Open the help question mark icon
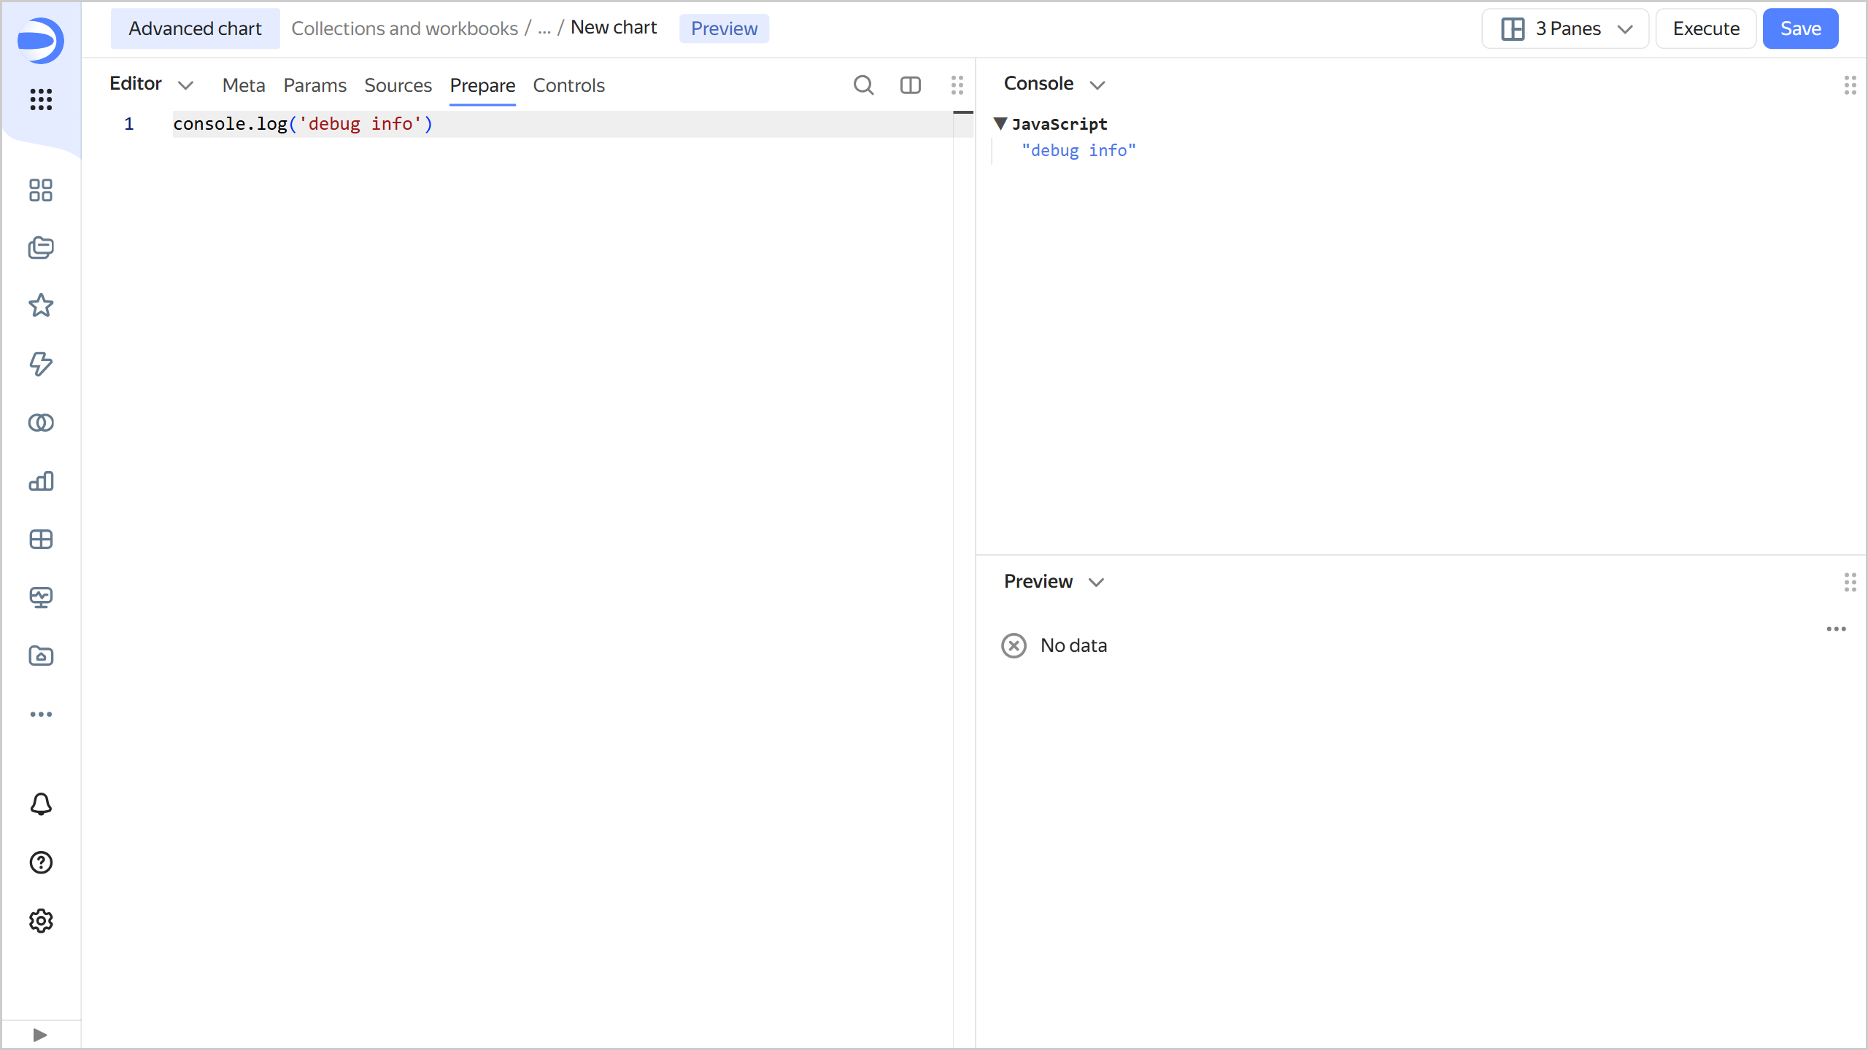The width and height of the screenshot is (1868, 1050). 41,863
